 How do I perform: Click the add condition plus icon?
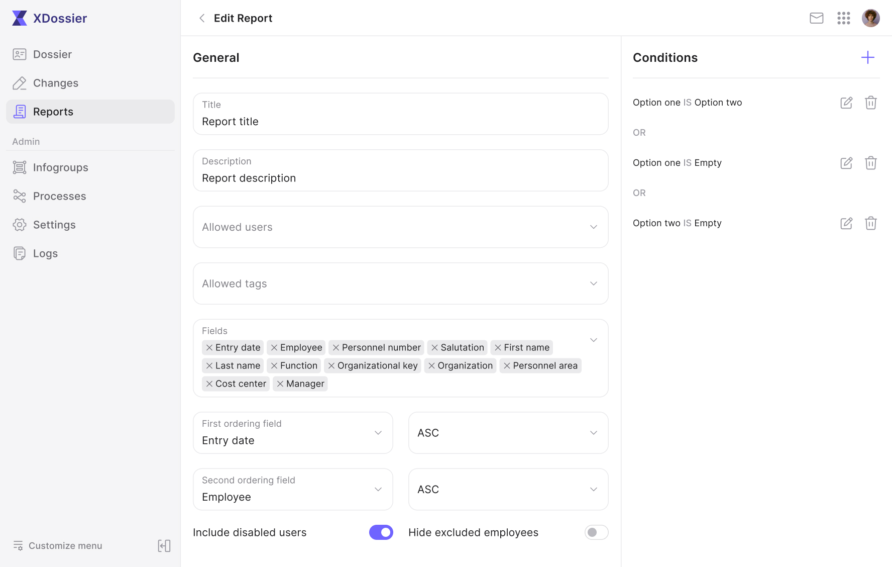coord(867,57)
